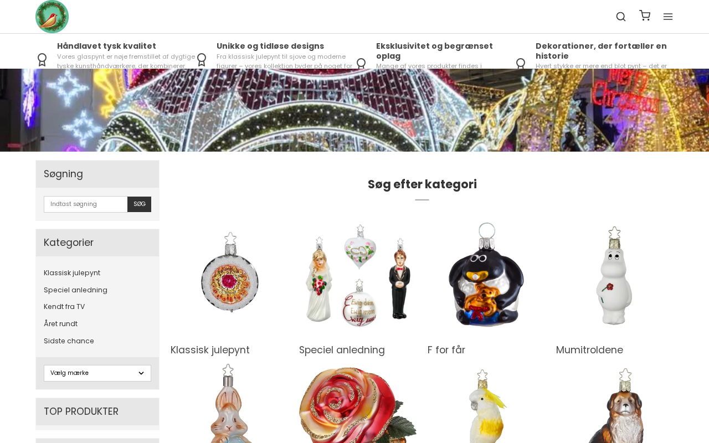The height and width of the screenshot is (443, 709).
Task: Click ribbon icon beside Unikke og tidløse designs
Action: pyautogui.click(x=202, y=60)
